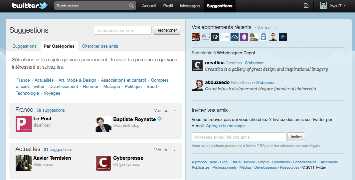Click Le Post's pink P avatar
355x180 pixels.
(x=24, y=124)
